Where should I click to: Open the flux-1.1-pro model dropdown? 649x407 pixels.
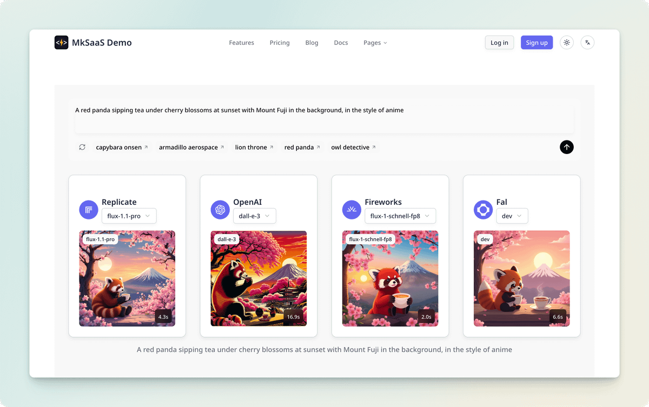click(x=129, y=216)
